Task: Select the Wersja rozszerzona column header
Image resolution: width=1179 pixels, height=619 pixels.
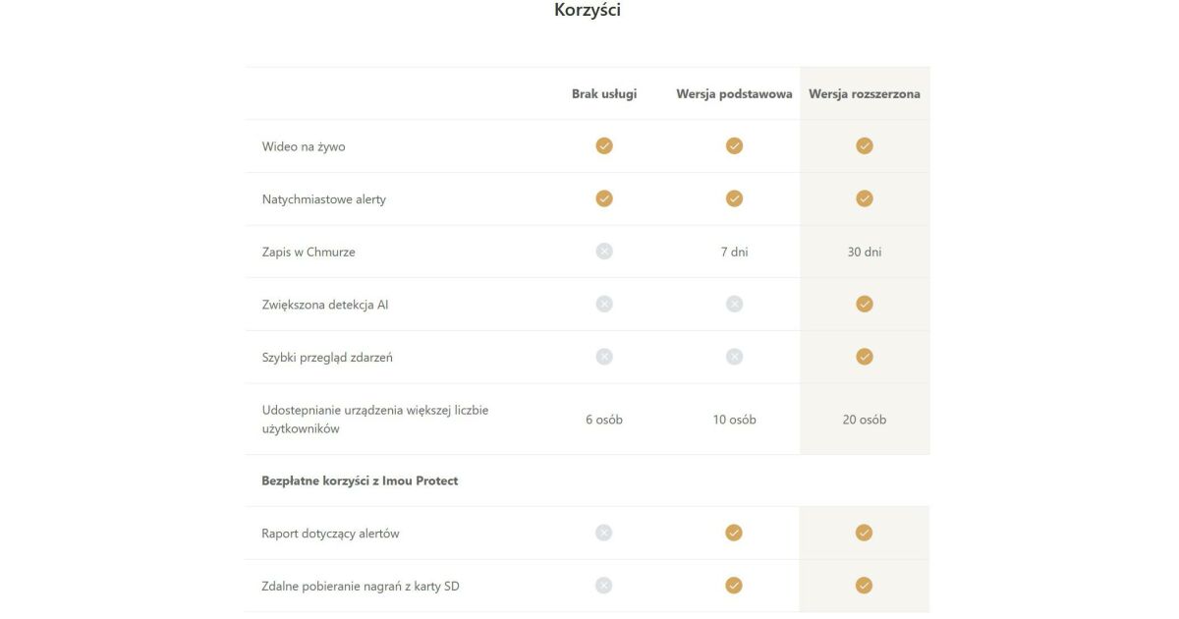Action: pyautogui.click(x=865, y=94)
